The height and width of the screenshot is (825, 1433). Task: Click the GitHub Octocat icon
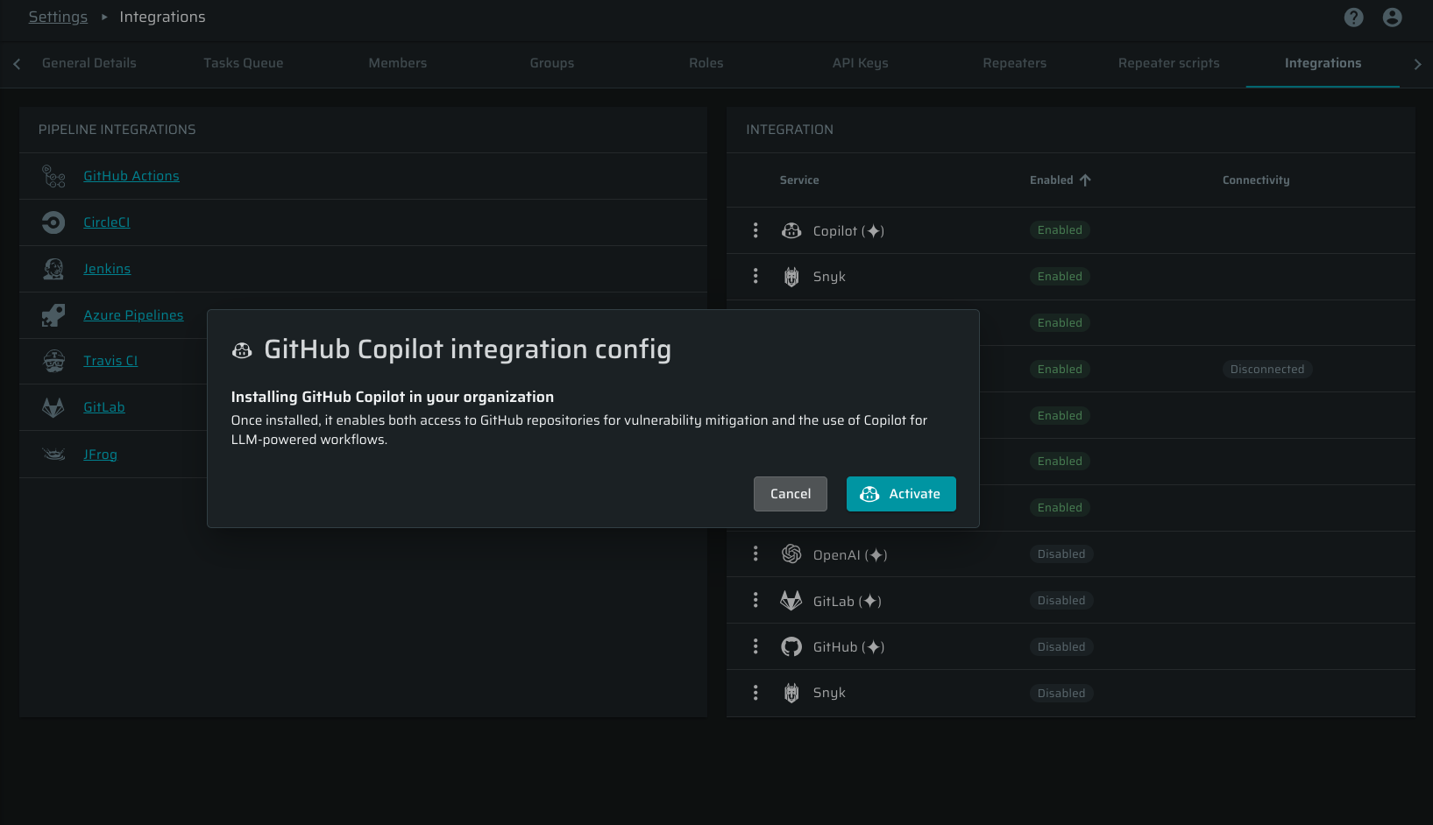click(x=791, y=646)
